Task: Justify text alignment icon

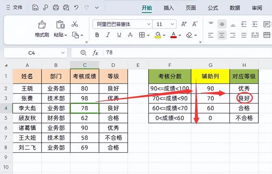Action: pyautogui.click(x=244, y=35)
